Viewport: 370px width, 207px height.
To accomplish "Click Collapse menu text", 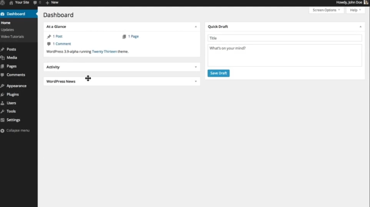I will [18, 131].
